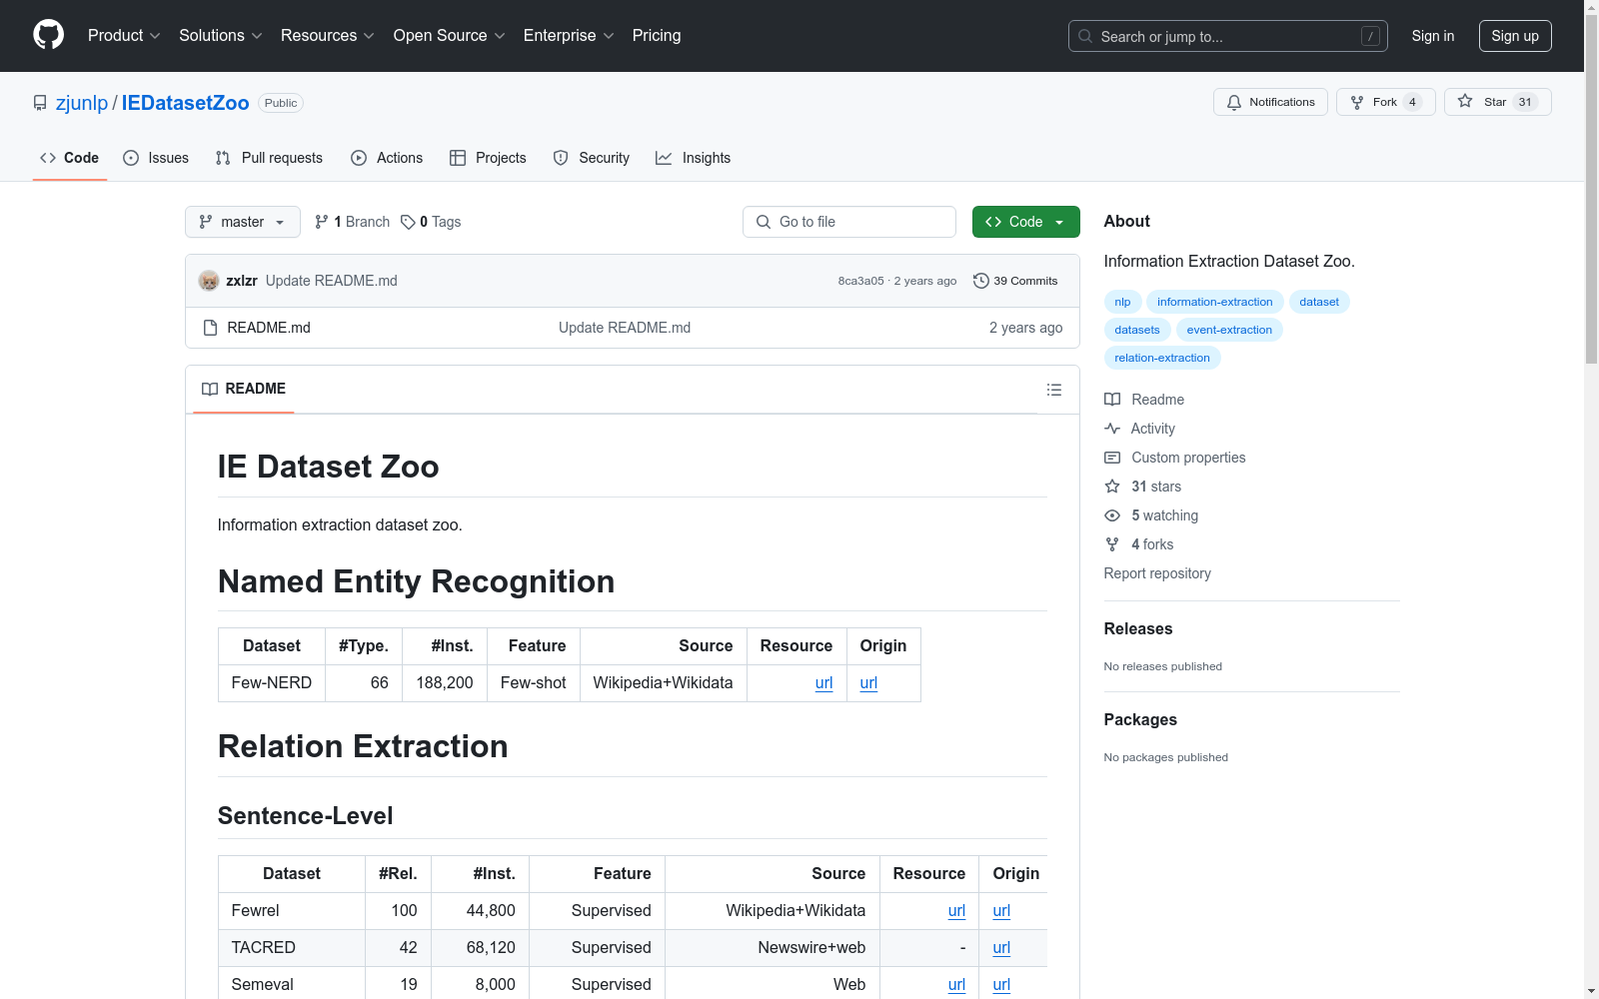Open the Activity link
1599x999 pixels.
tap(1139, 429)
